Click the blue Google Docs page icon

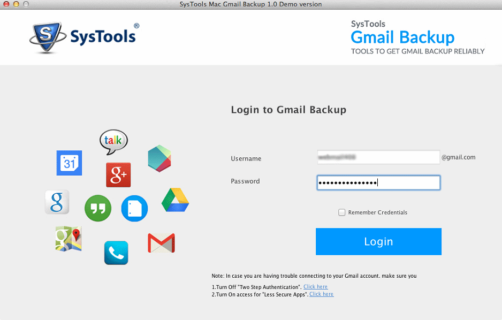[134, 208]
